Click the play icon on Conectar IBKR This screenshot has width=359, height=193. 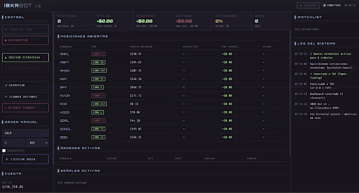[x=6, y=29]
